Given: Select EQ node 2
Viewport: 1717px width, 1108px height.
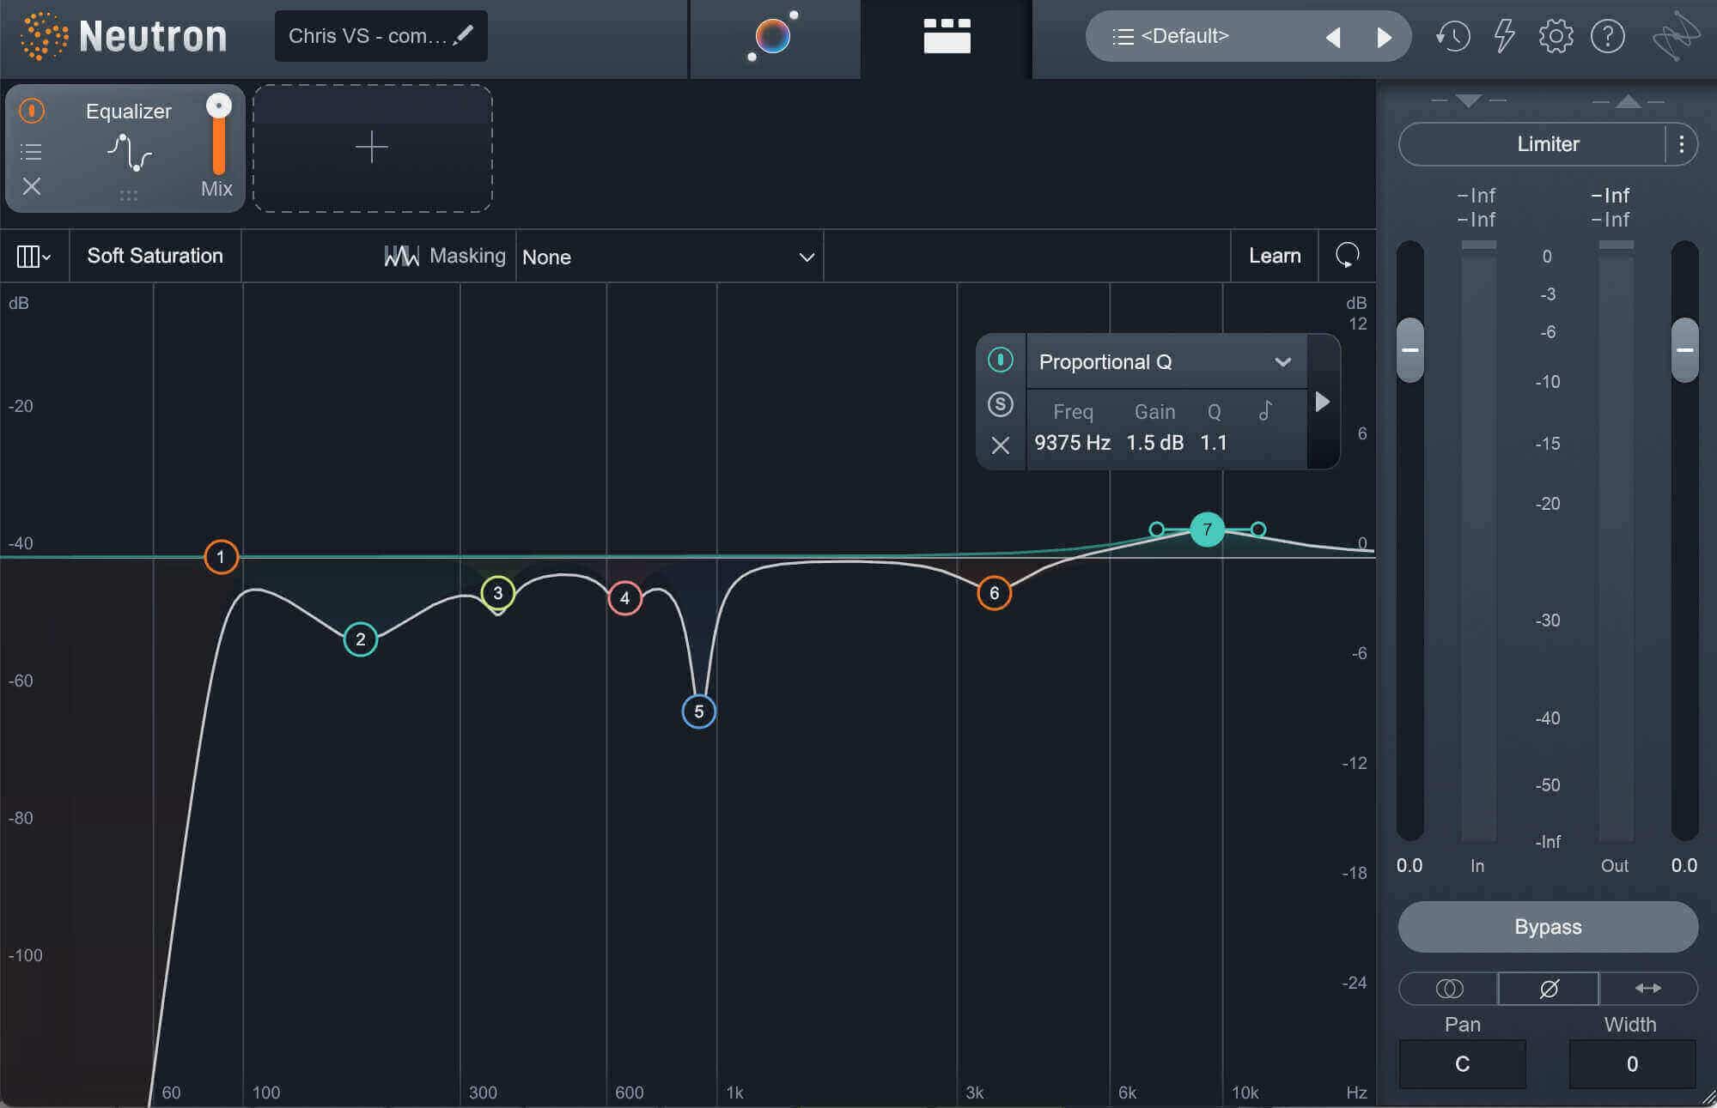Looking at the screenshot, I should (360, 639).
